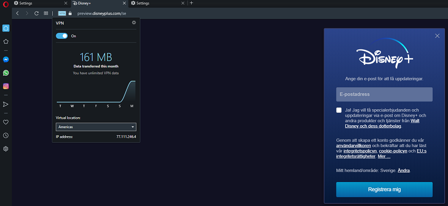The image size is (448, 206).
Task: Open the bookmarks star sidebar icon
Action: coord(5,41)
